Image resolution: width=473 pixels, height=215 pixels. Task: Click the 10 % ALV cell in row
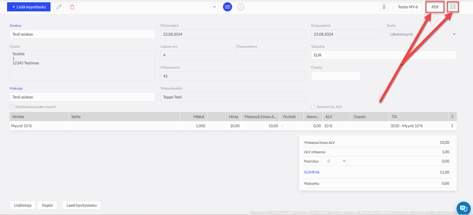[x=337, y=126]
